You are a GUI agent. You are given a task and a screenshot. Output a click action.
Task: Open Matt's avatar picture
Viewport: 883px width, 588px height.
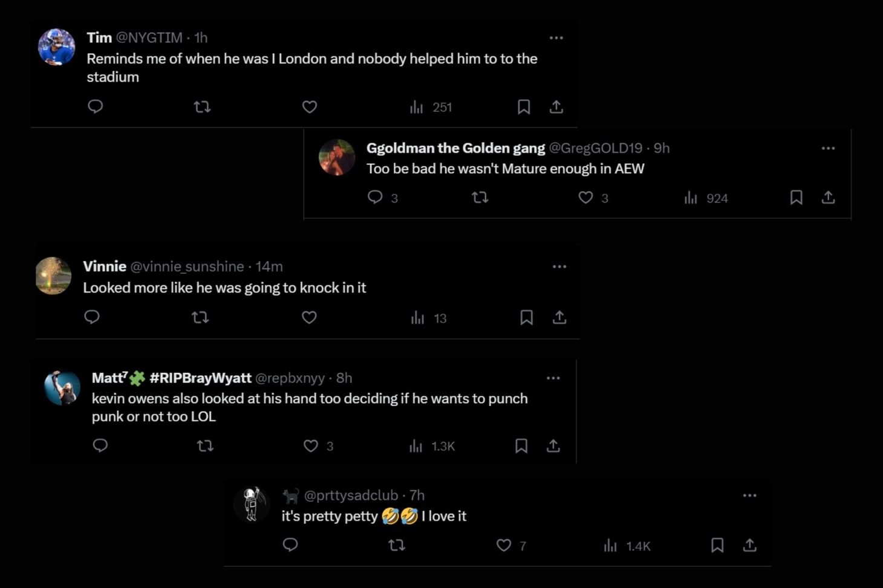(62, 387)
